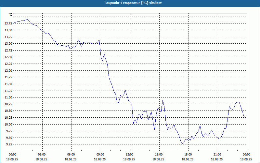This screenshot has height=163, width=260.
Task: Click the 11,25 y-axis label
Action: [8, 91]
